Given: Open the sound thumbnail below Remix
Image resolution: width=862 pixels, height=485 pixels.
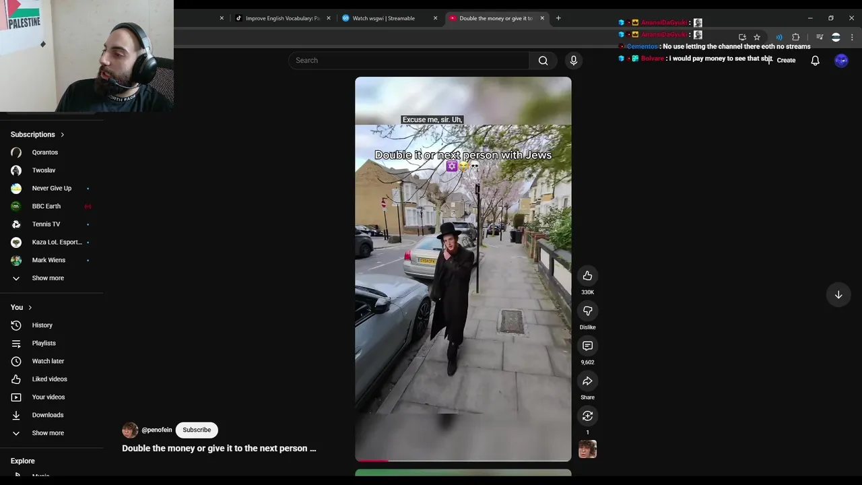Looking at the screenshot, I should click(x=587, y=449).
